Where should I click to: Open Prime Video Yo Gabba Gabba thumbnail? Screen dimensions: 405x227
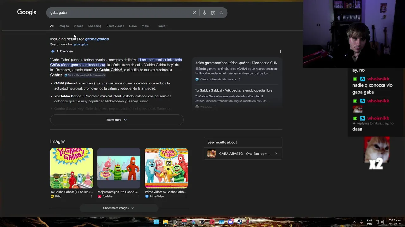tap(166, 168)
